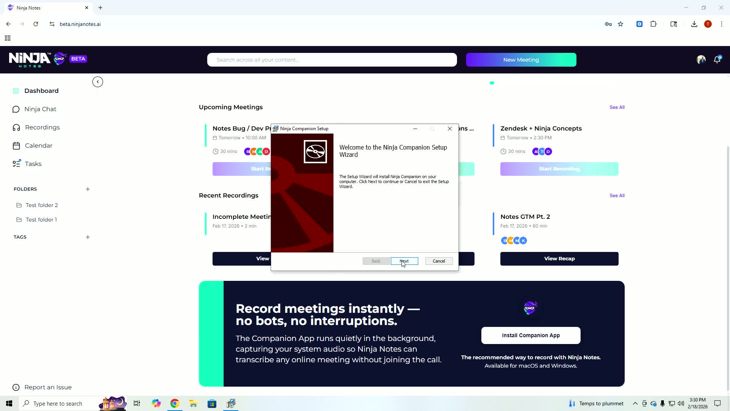
Task: Bookmark this page with star icon
Action: (620, 24)
